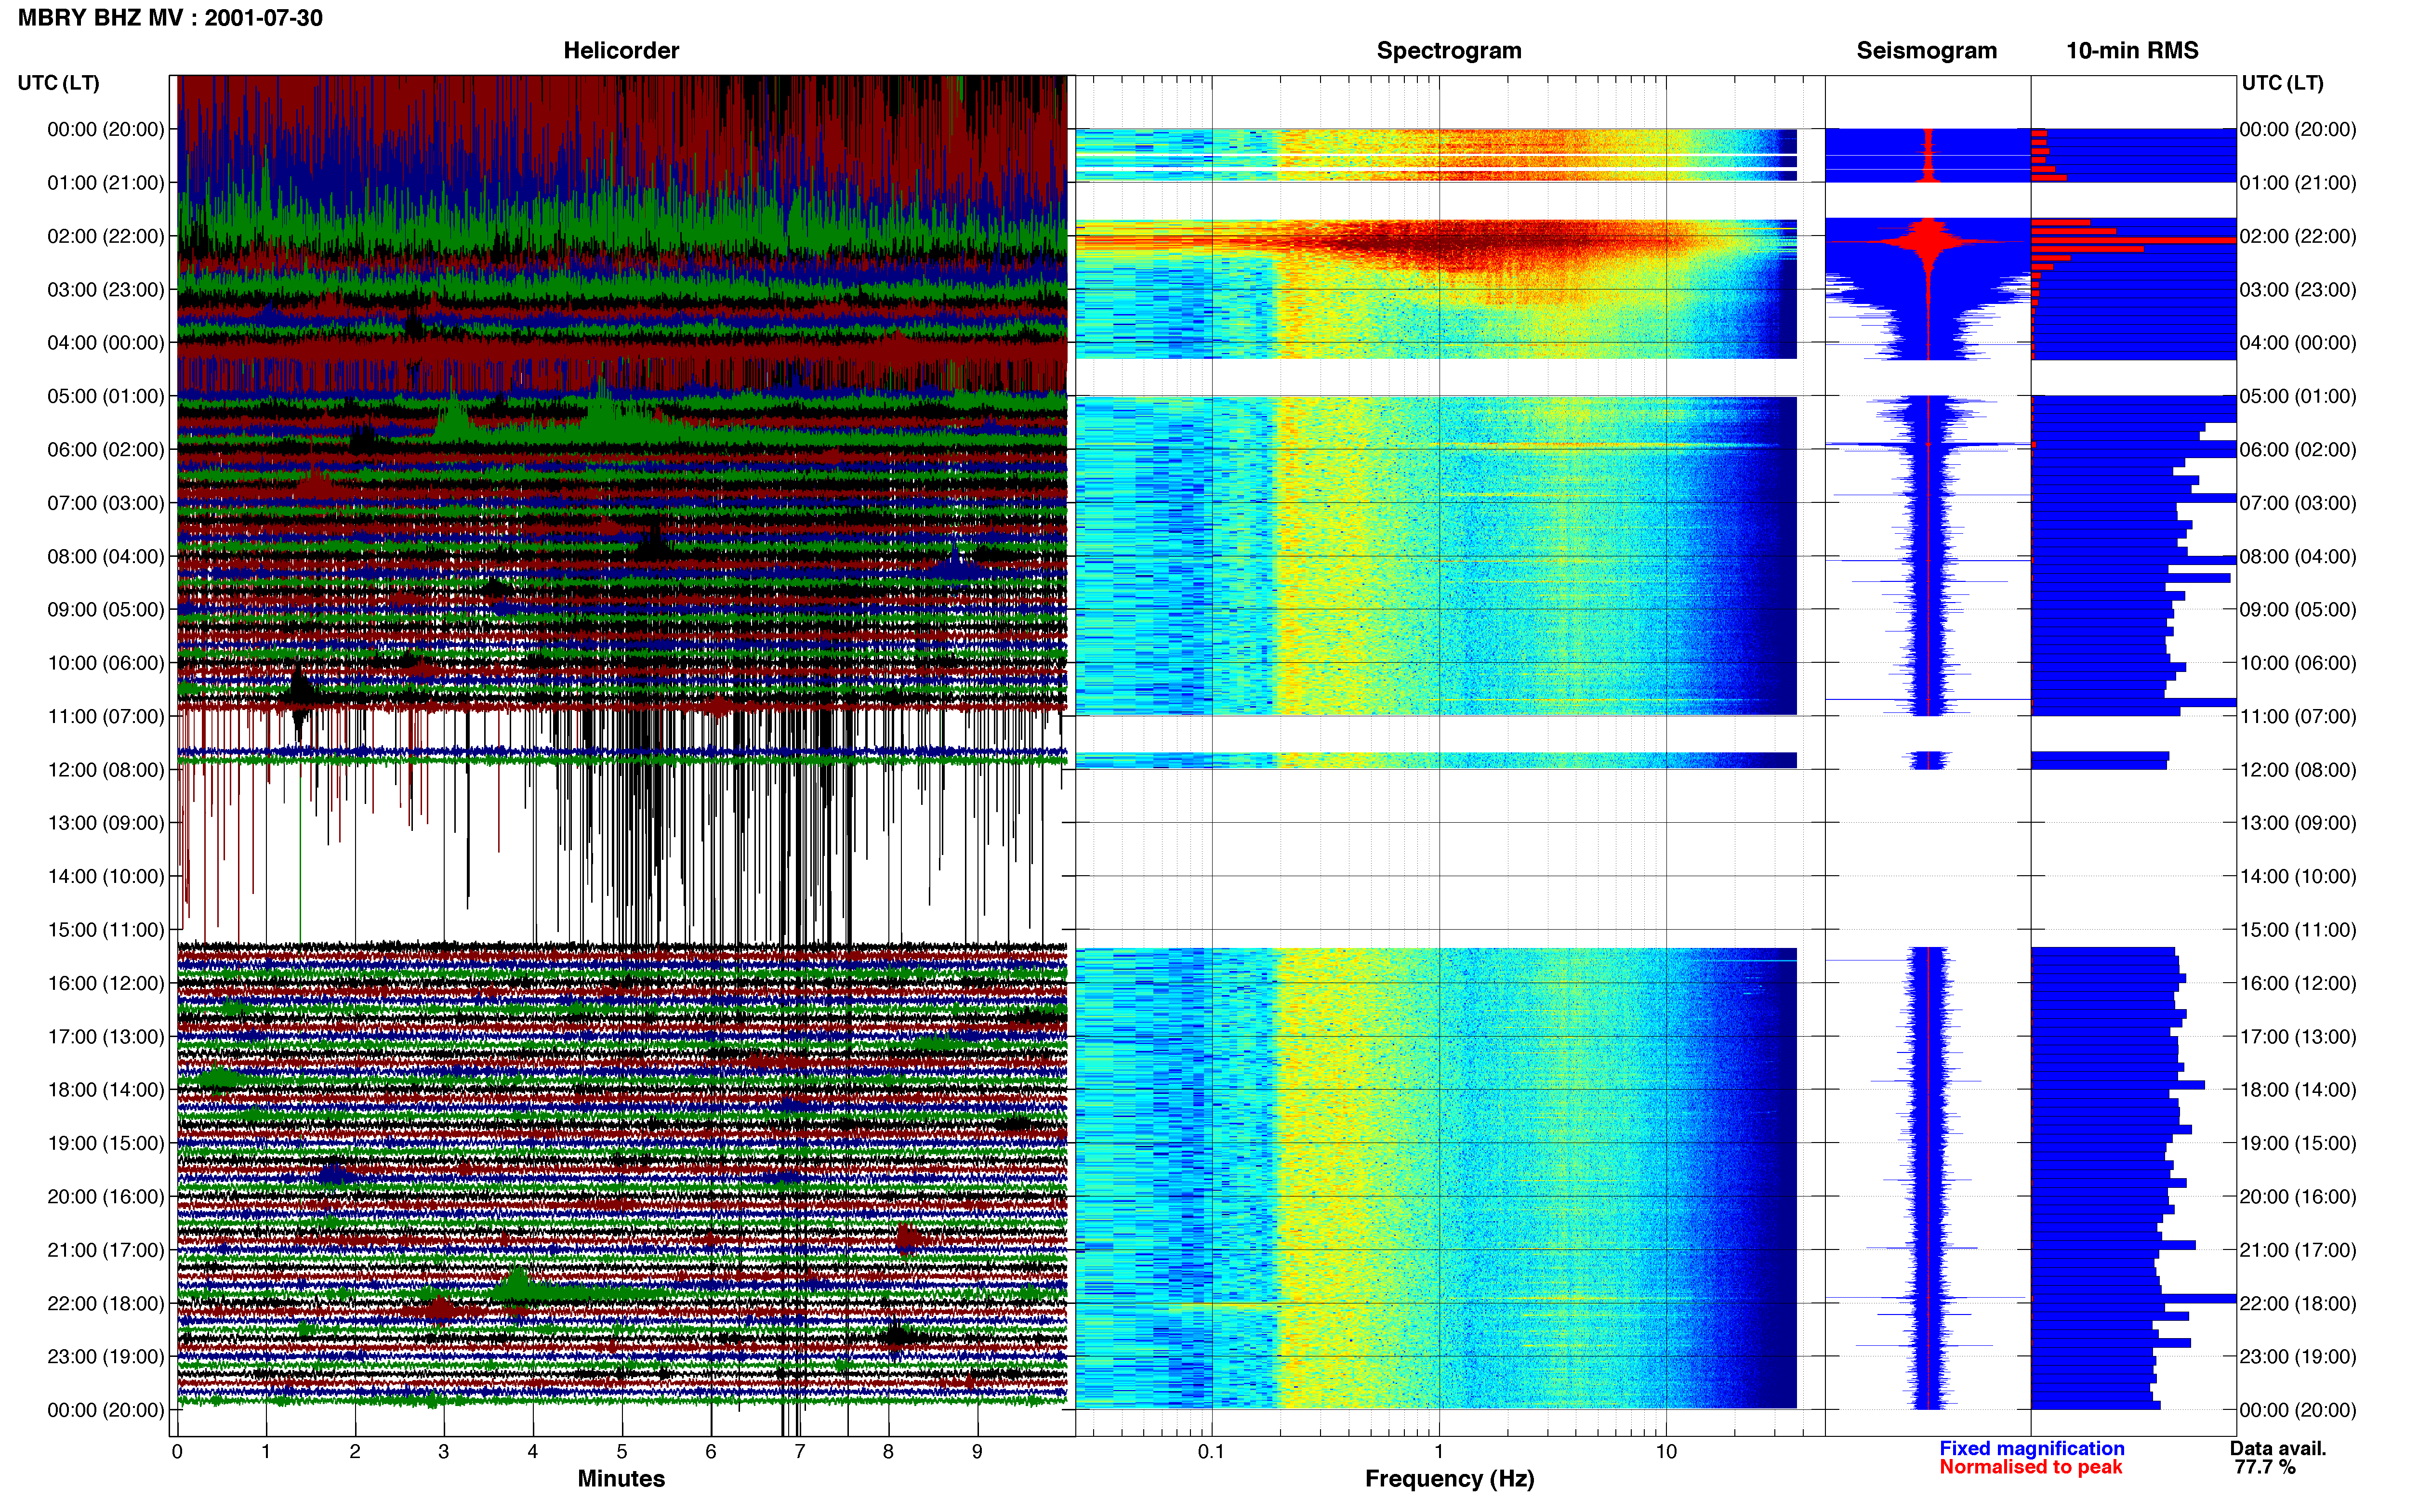The width and height of the screenshot is (2418, 1512).
Task: Click the red "Normalised to peak" legend text
Action: pyautogui.click(x=2030, y=1467)
